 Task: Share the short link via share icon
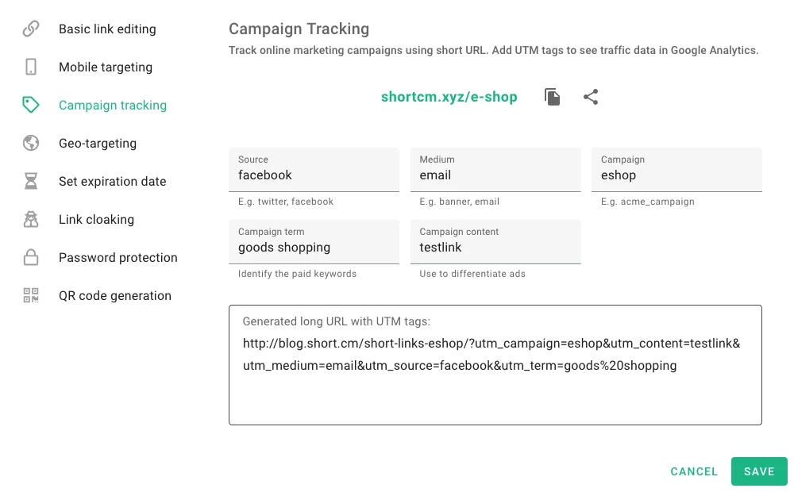coord(591,97)
